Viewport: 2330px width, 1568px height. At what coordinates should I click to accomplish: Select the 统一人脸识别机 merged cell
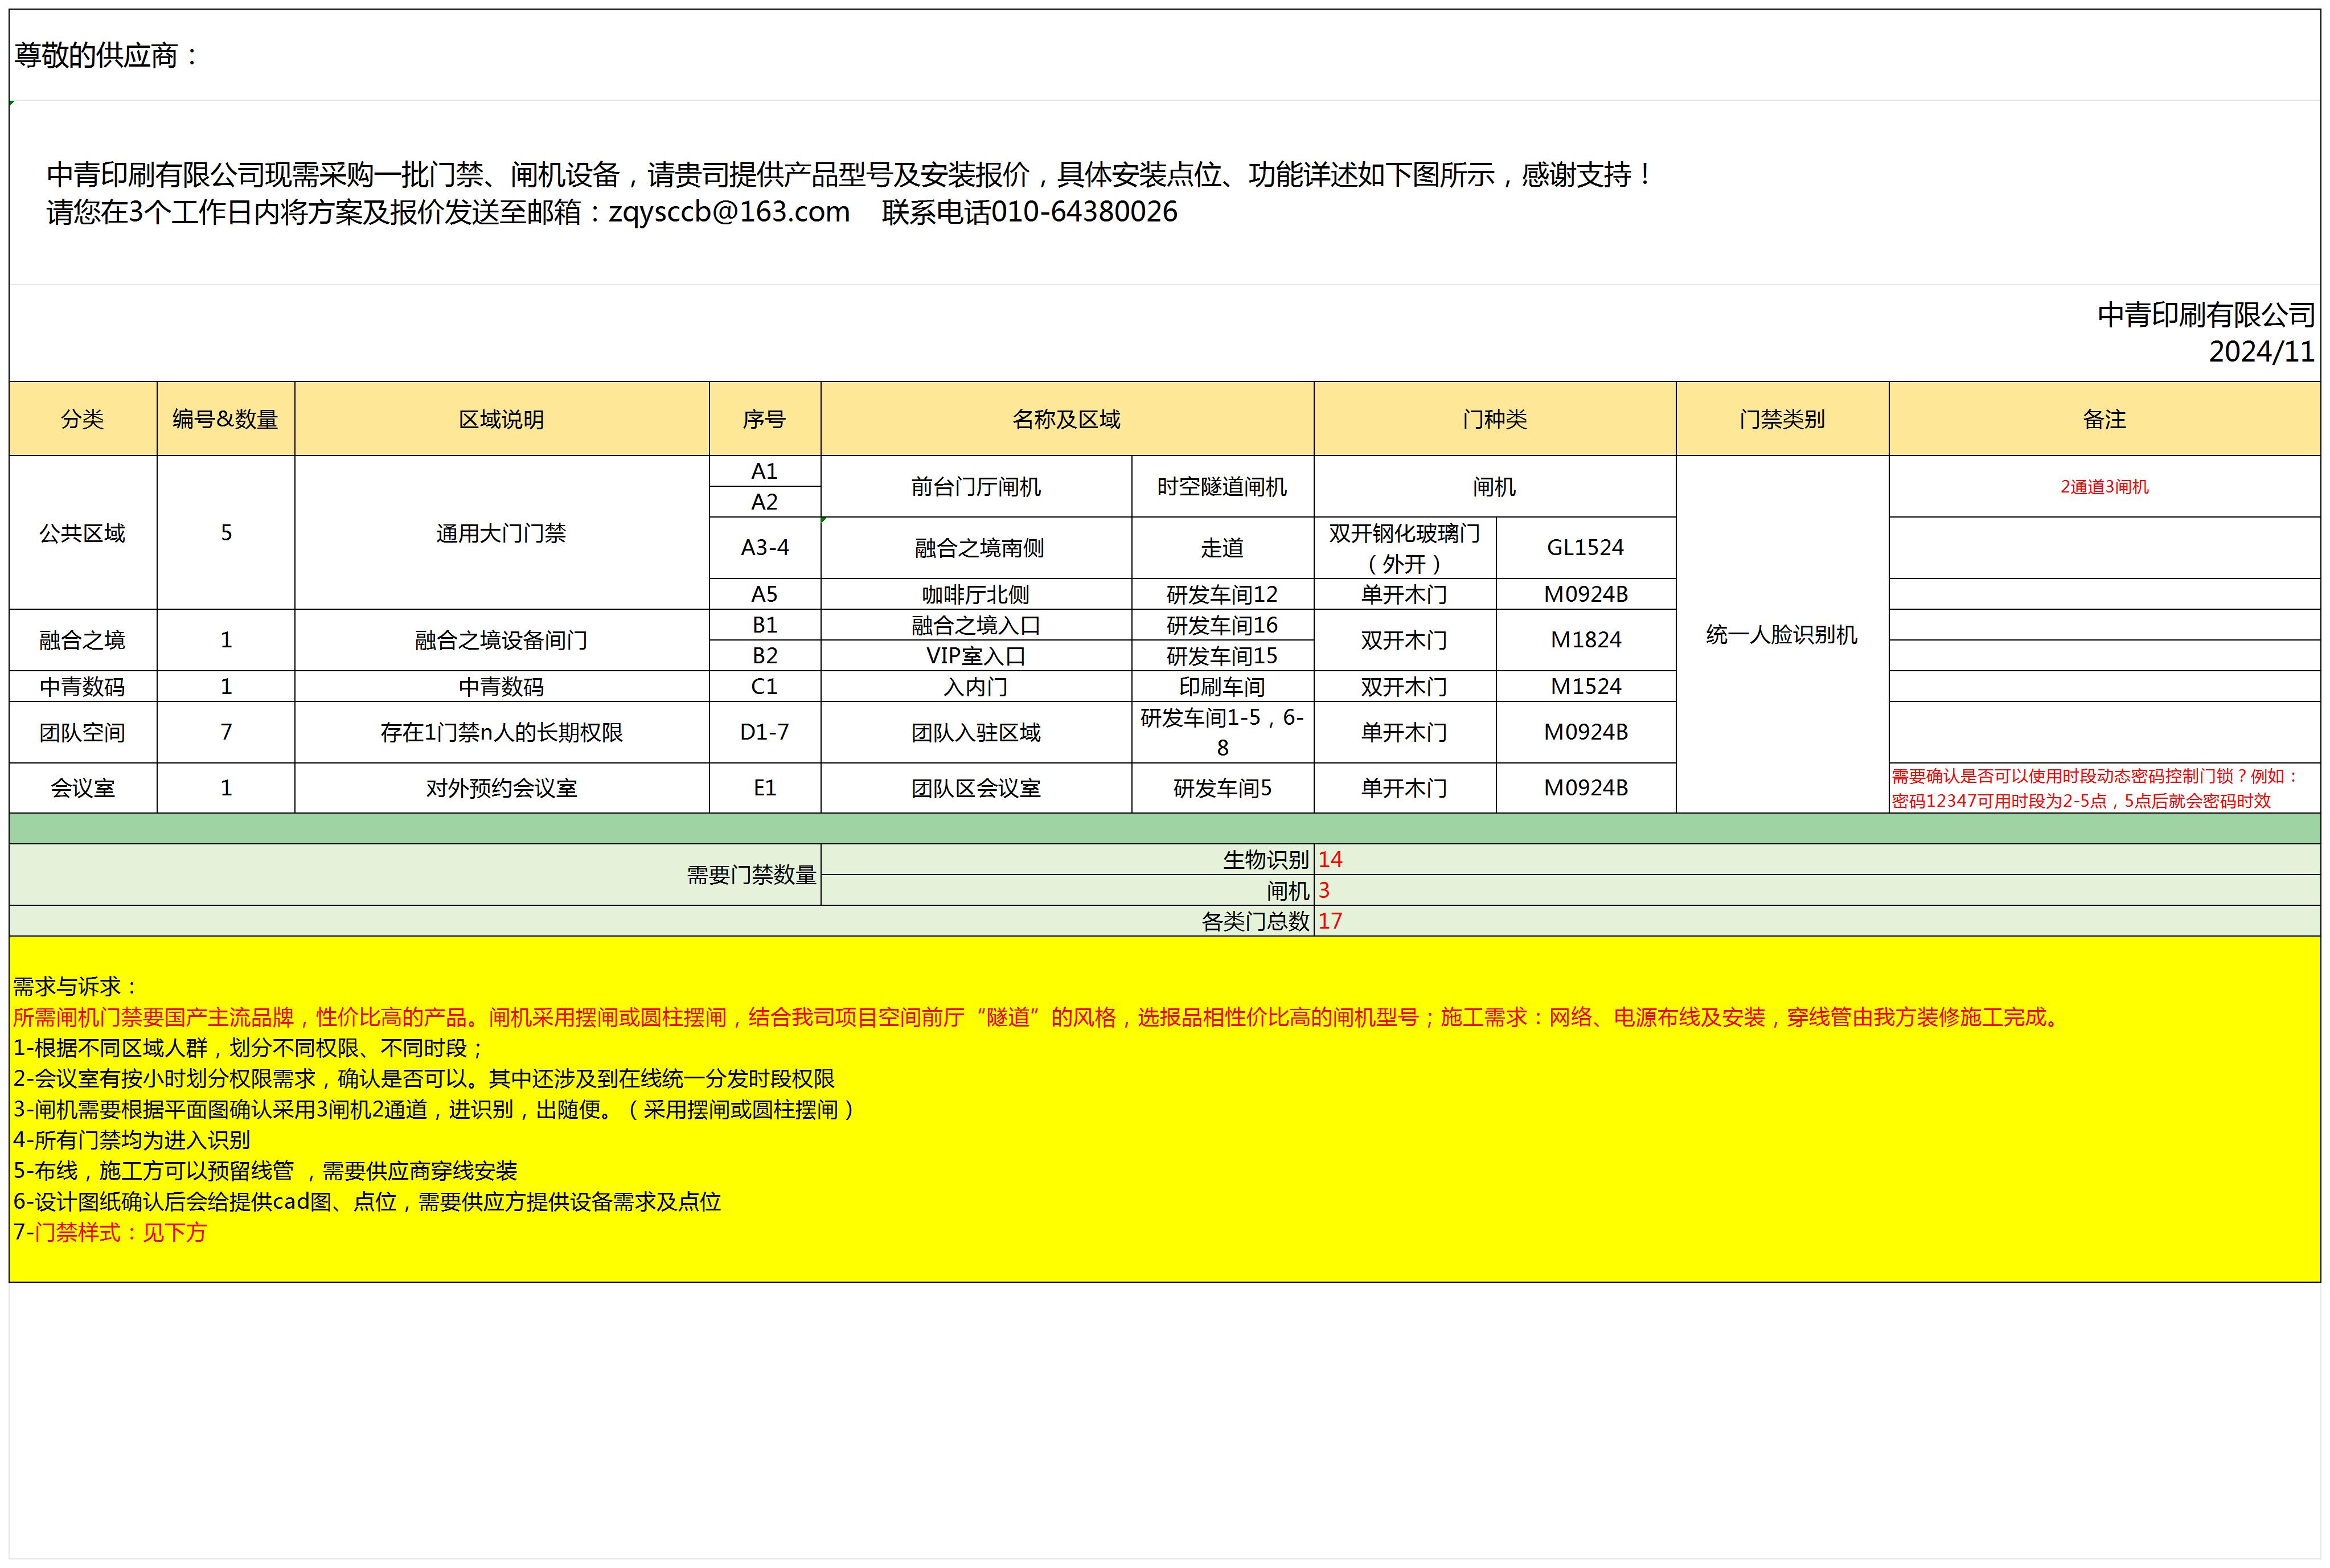pos(1782,634)
